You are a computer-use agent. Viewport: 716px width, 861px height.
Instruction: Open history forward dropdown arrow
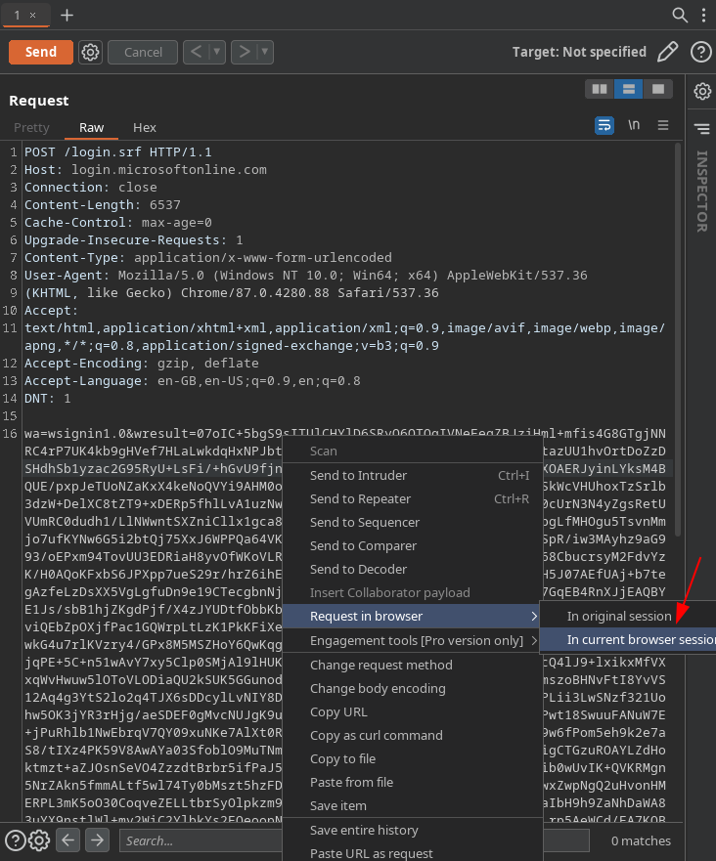[264, 52]
